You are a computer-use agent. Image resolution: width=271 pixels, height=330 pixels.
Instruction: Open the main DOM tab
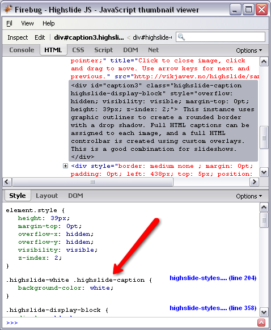click(x=130, y=50)
